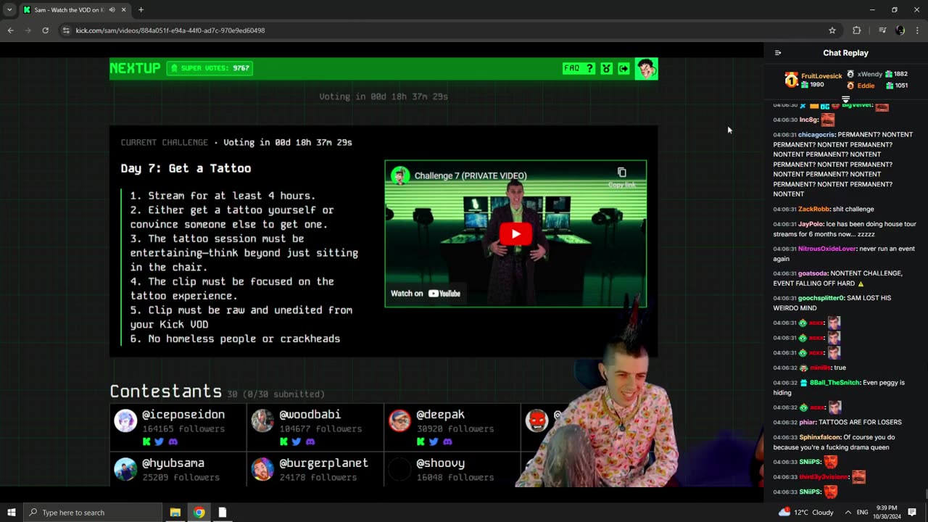
Task: Open the media control icon
Action: pos(882,30)
